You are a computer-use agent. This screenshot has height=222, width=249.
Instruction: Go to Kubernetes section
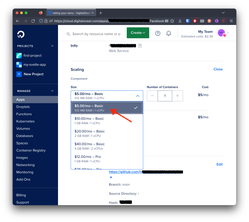click(25, 121)
